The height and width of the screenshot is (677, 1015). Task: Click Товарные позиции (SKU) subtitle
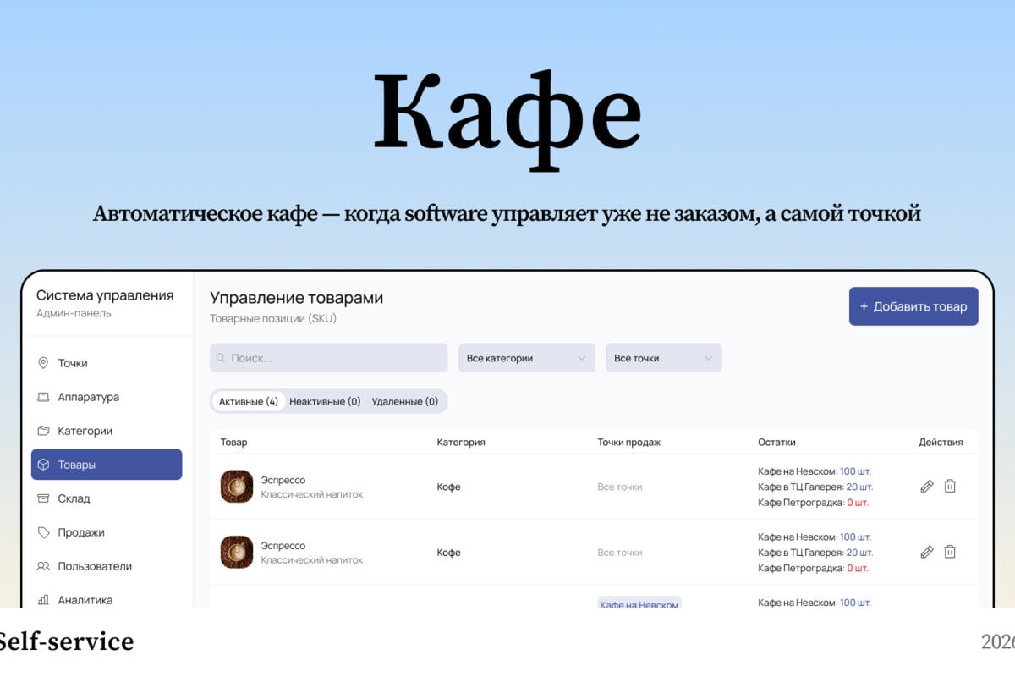273,319
